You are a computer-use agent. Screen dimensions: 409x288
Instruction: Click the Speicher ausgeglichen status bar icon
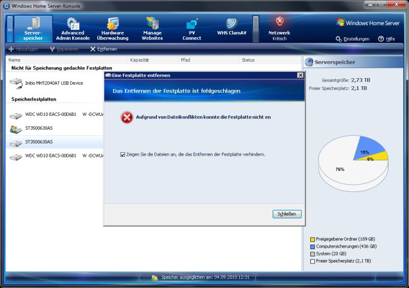point(154,278)
